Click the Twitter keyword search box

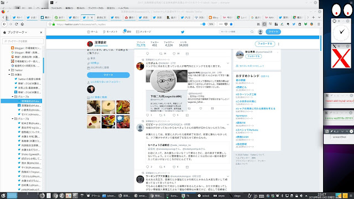click(x=237, y=32)
